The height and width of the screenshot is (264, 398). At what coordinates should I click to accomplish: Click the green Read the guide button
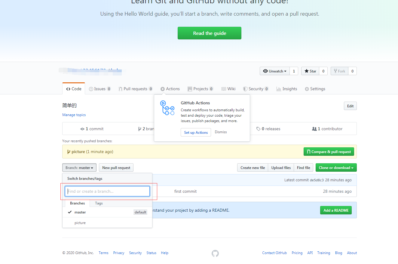point(210,33)
